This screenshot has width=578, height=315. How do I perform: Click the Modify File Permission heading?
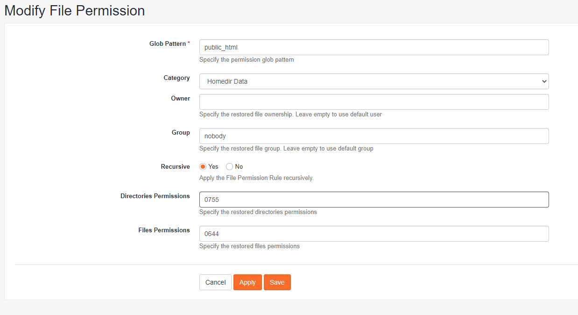tap(75, 11)
